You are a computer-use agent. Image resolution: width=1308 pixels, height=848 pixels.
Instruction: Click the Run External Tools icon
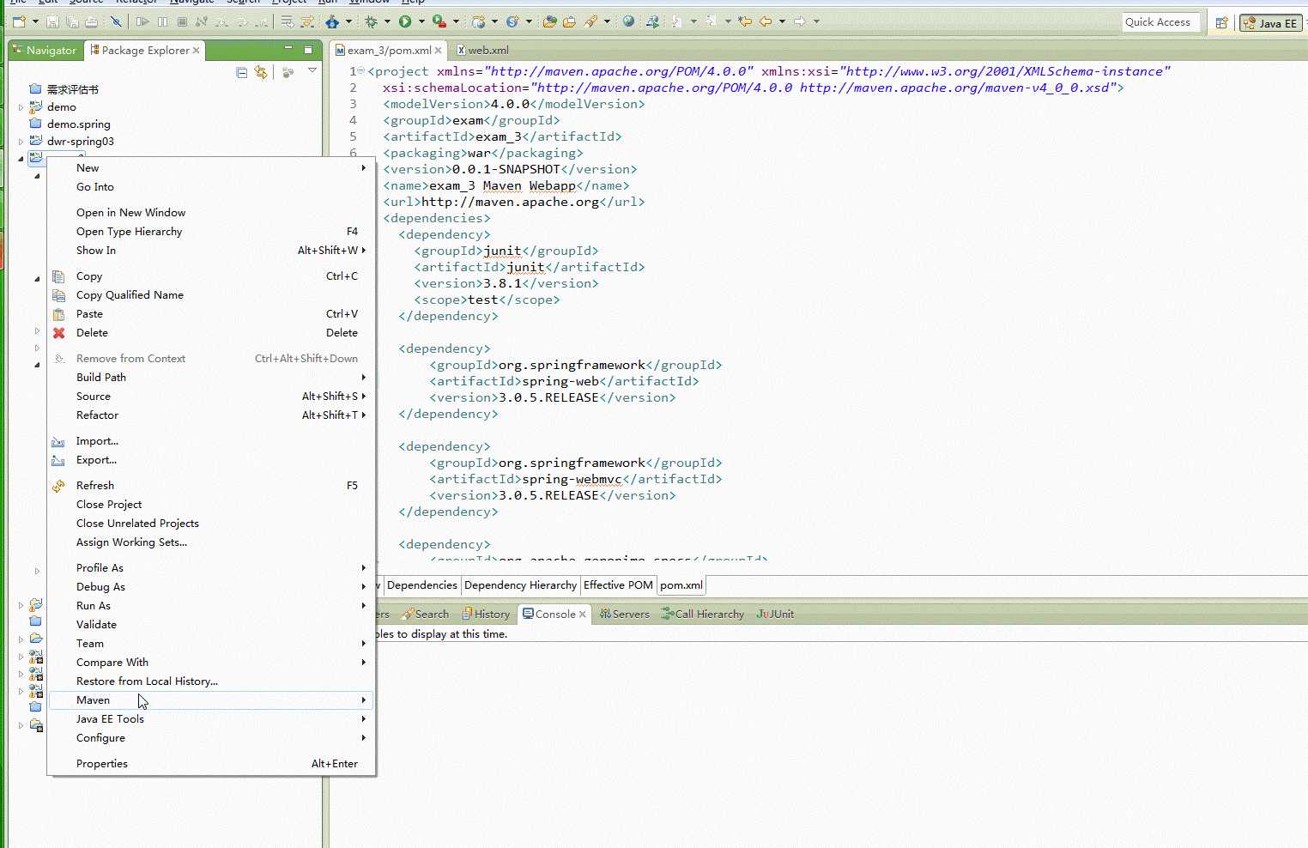pos(439,21)
